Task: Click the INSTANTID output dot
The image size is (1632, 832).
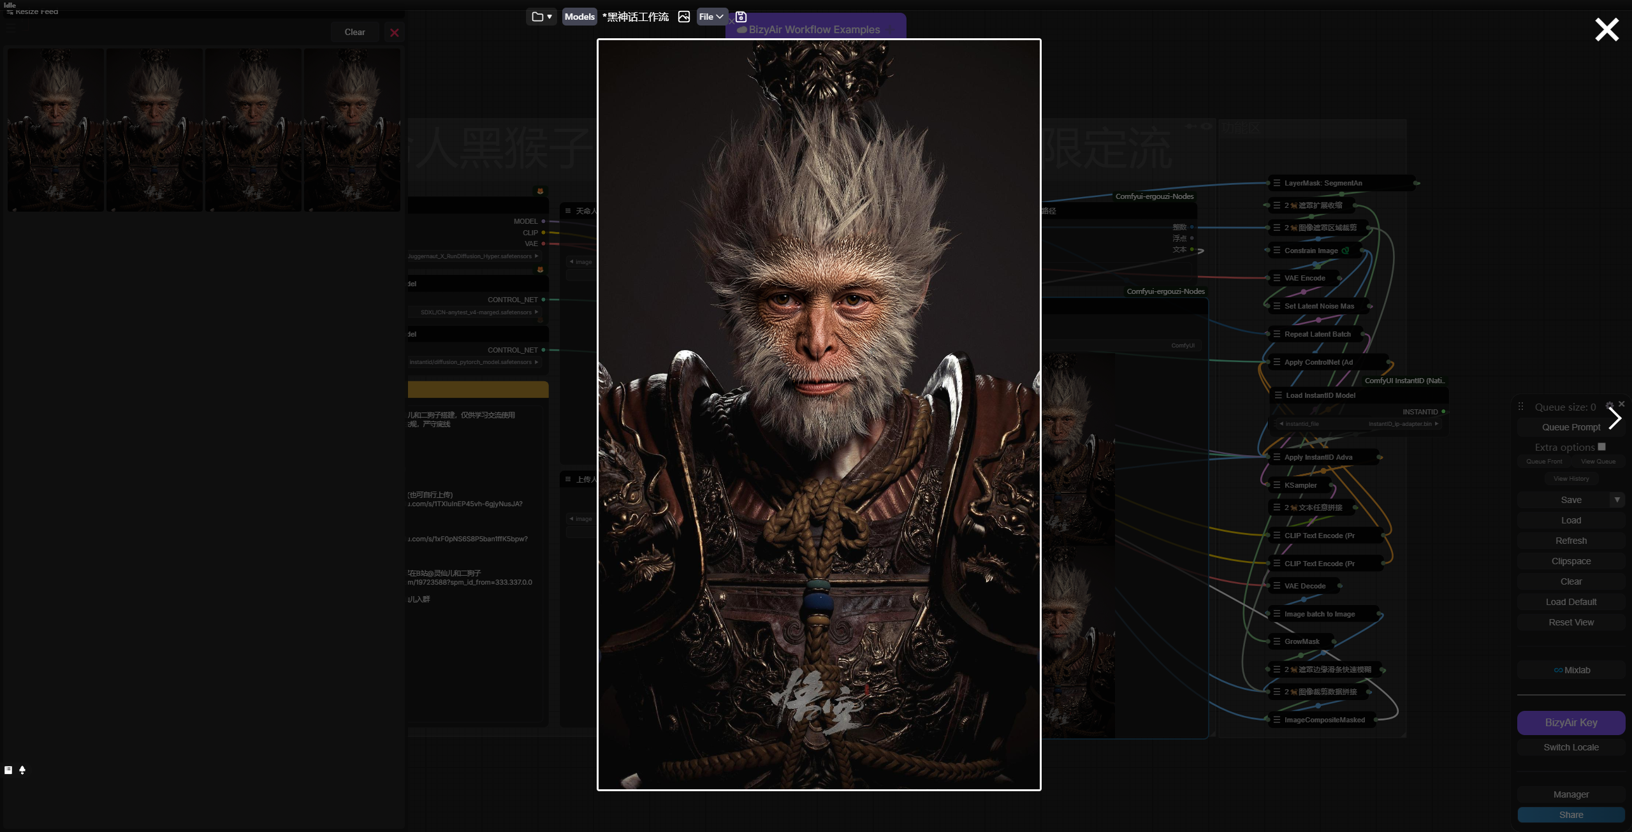Action: pyautogui.click(x=1444, y=412)
